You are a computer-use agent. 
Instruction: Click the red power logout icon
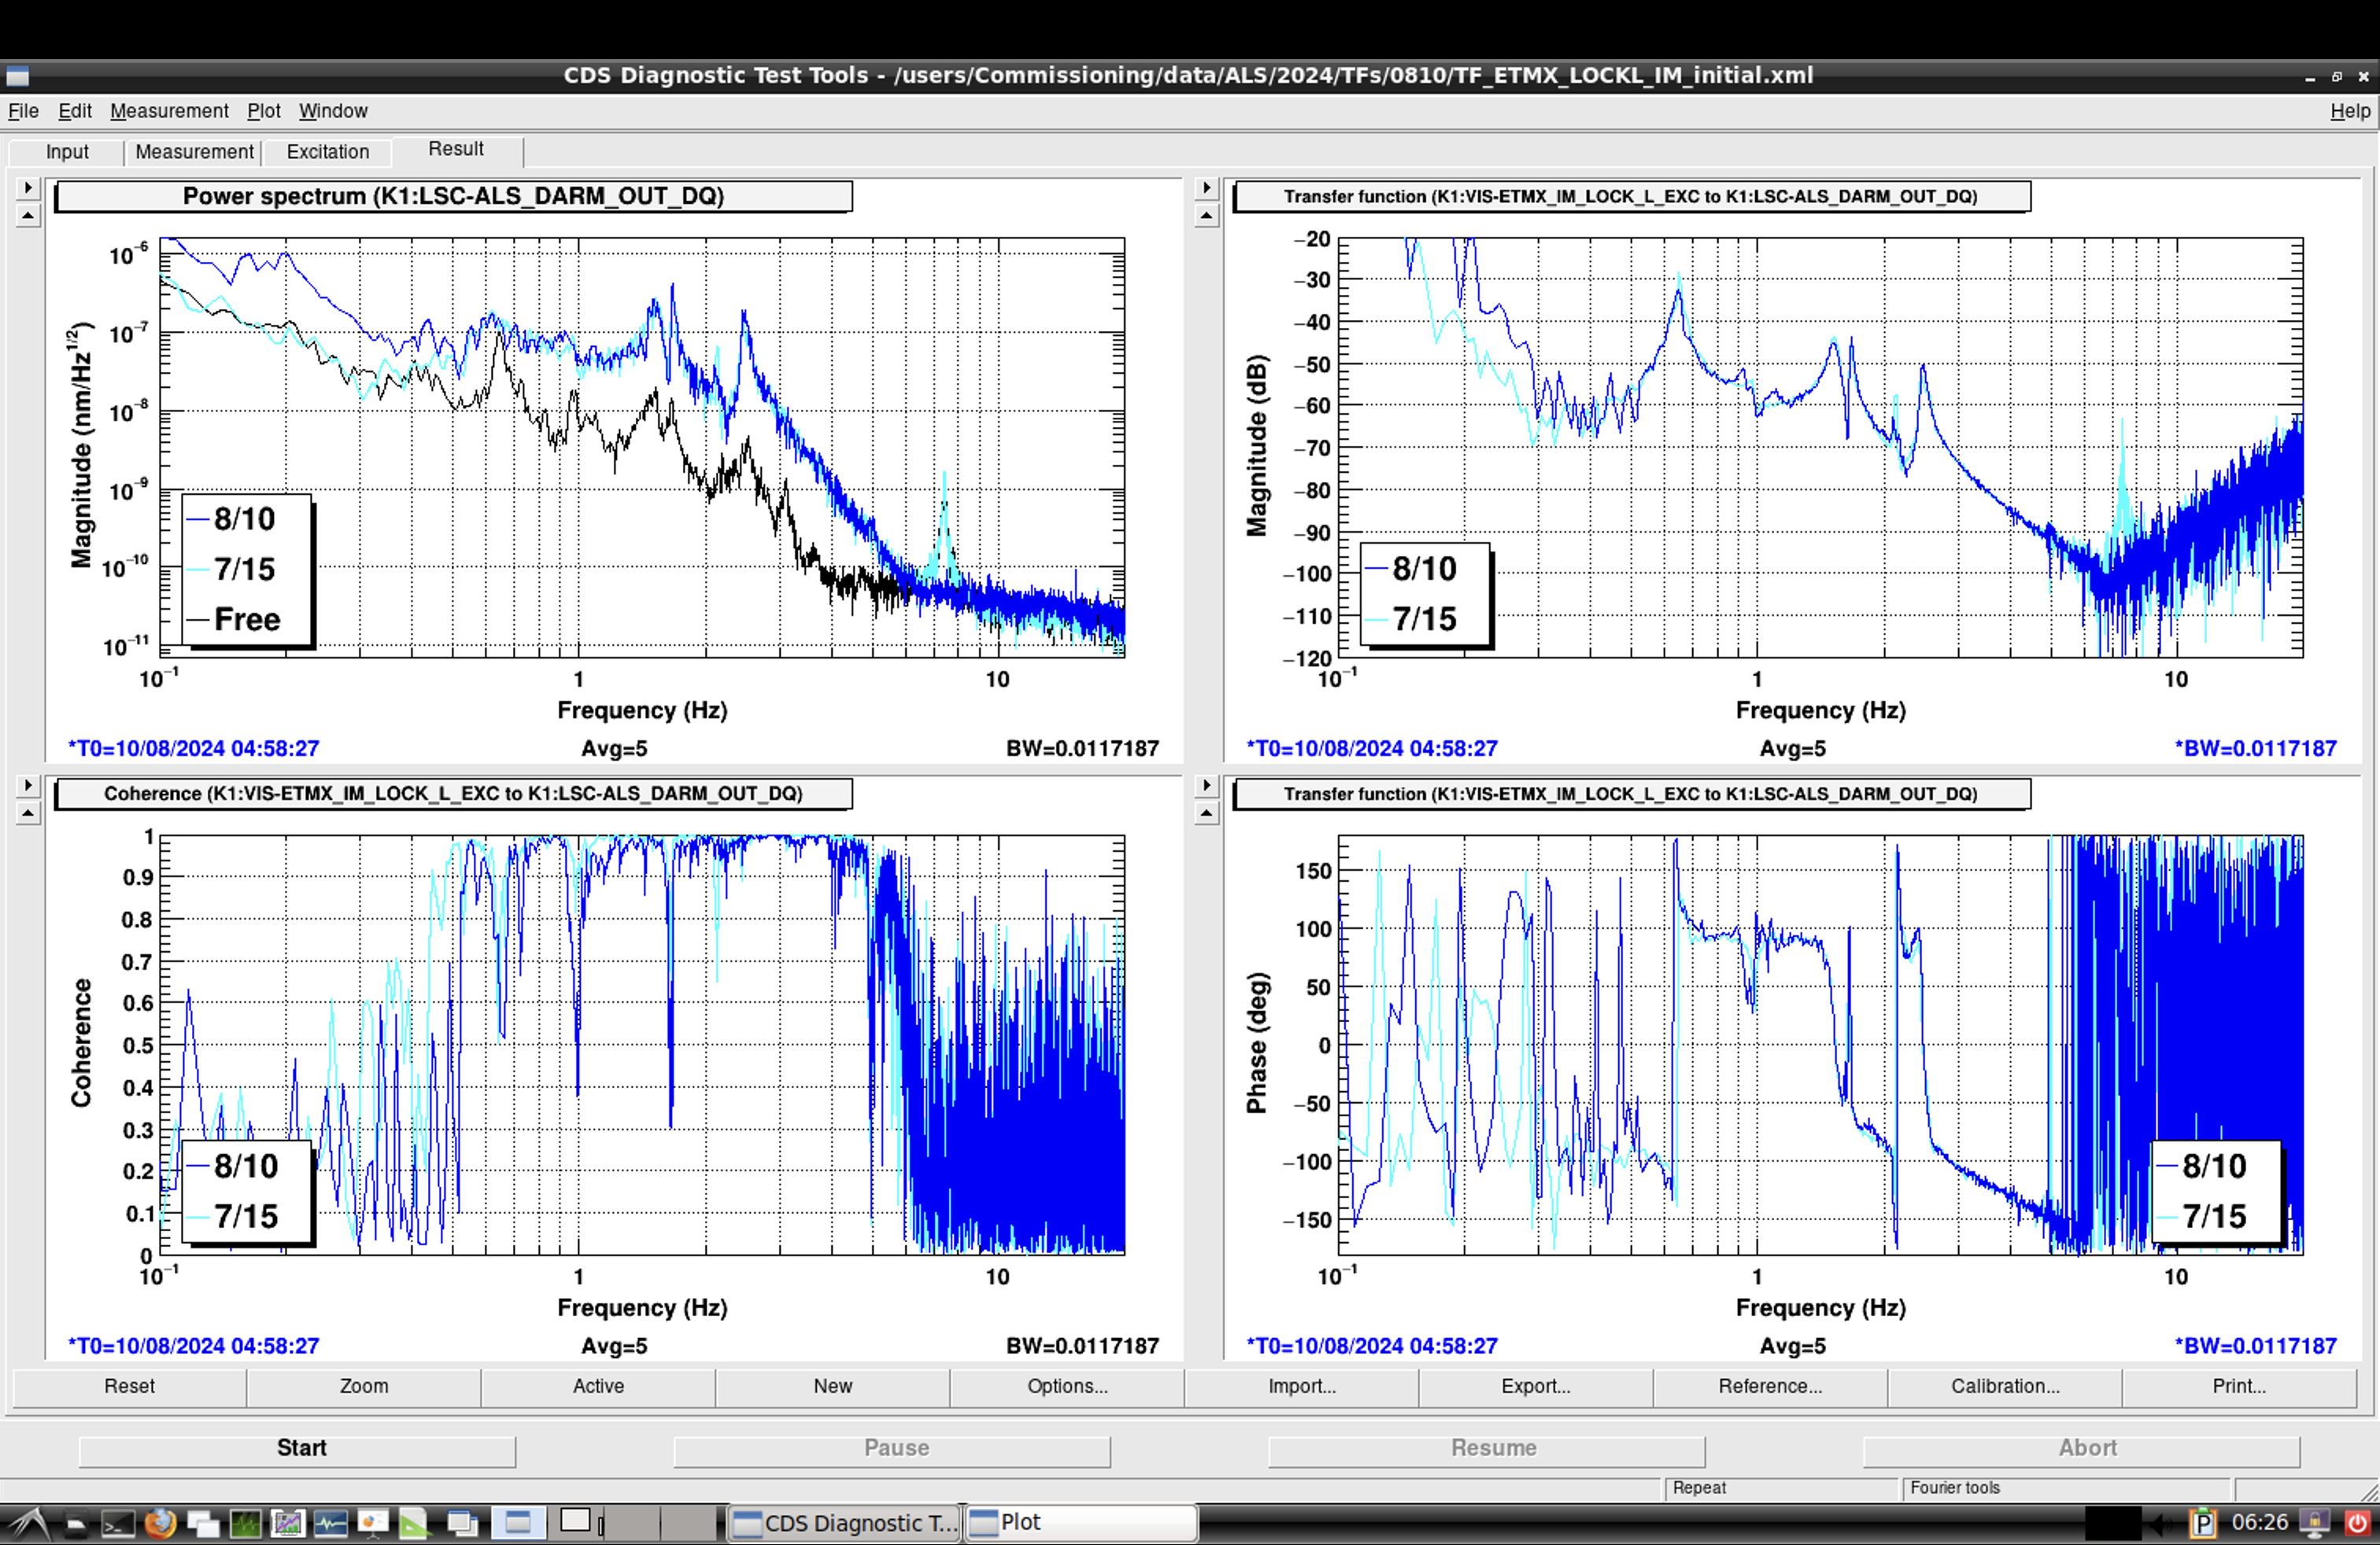pyautogui.click(x=2358, y=1524)
